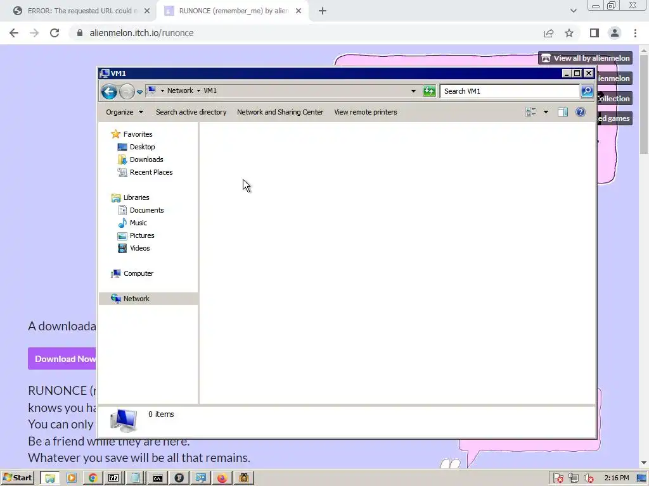
Task: Open Recent Places in navigation pane
Action: click(151, 172)
